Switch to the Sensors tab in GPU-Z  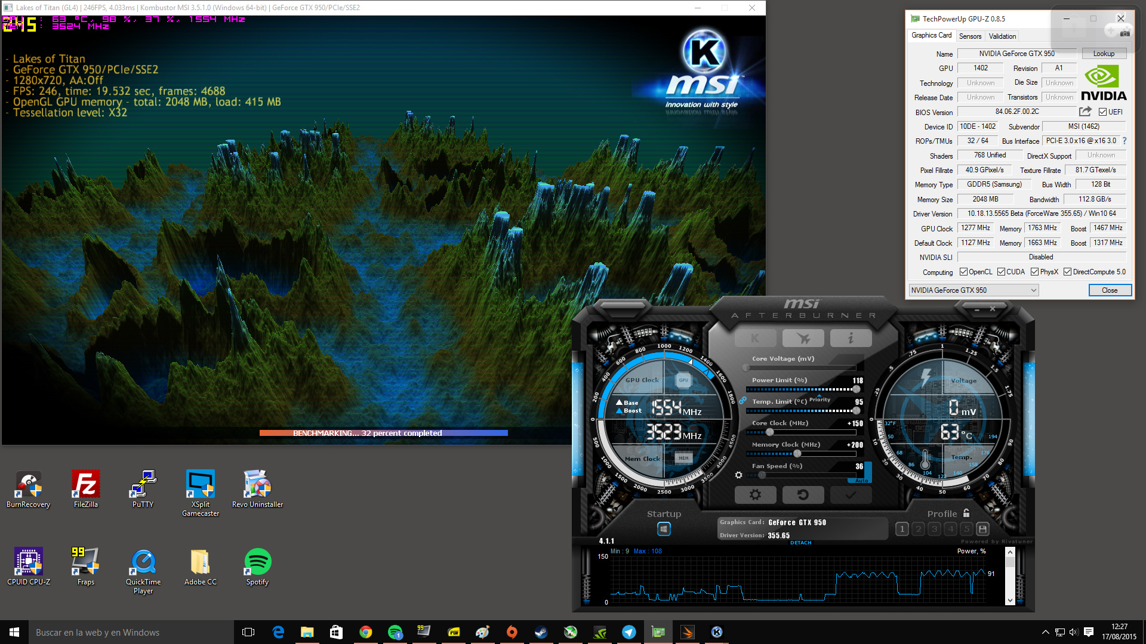click(970, 36)
